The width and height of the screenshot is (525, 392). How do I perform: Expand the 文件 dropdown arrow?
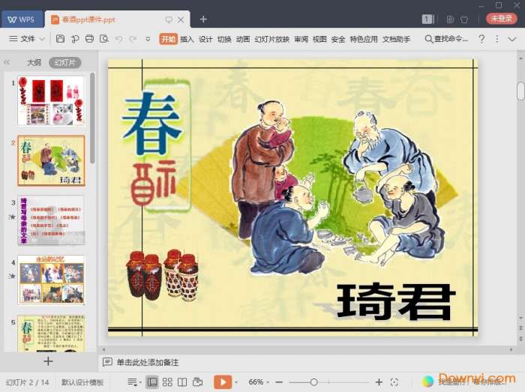(x=42, y=39)
